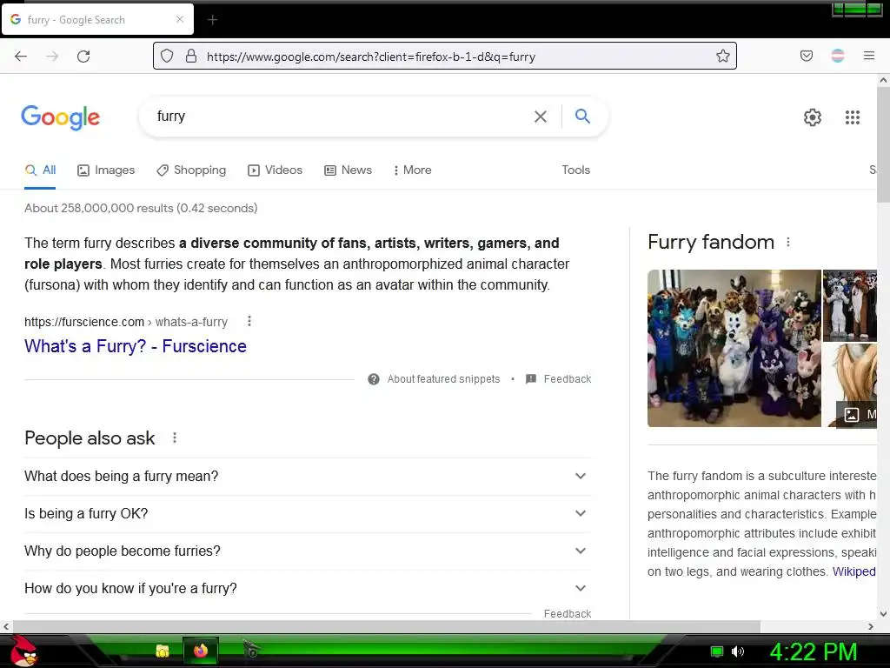The width and height of the screenshot is (890, 668).
Task: Click the forward navigation arrow
Action: [x=52, y=57]
